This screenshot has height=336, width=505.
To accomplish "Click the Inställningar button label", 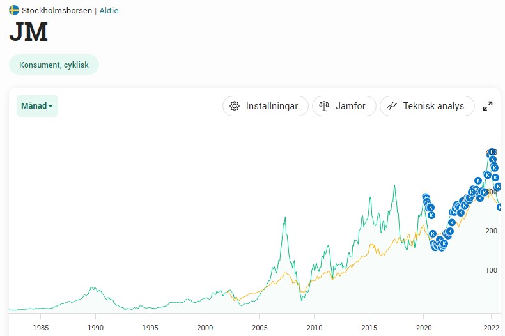I will click(272, 106).
